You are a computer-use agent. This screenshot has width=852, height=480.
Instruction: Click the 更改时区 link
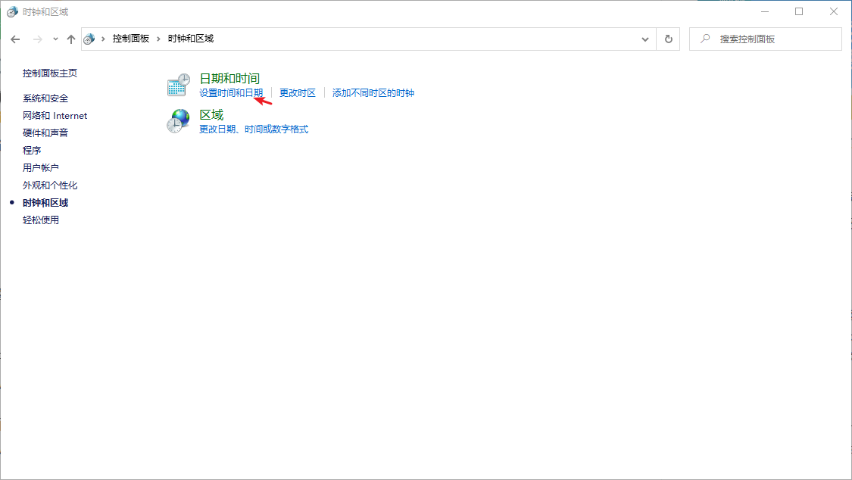298,92
